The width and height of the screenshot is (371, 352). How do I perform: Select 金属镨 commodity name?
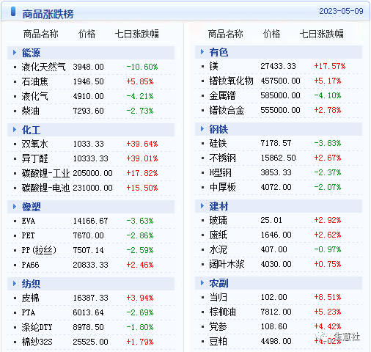(222, 95)
